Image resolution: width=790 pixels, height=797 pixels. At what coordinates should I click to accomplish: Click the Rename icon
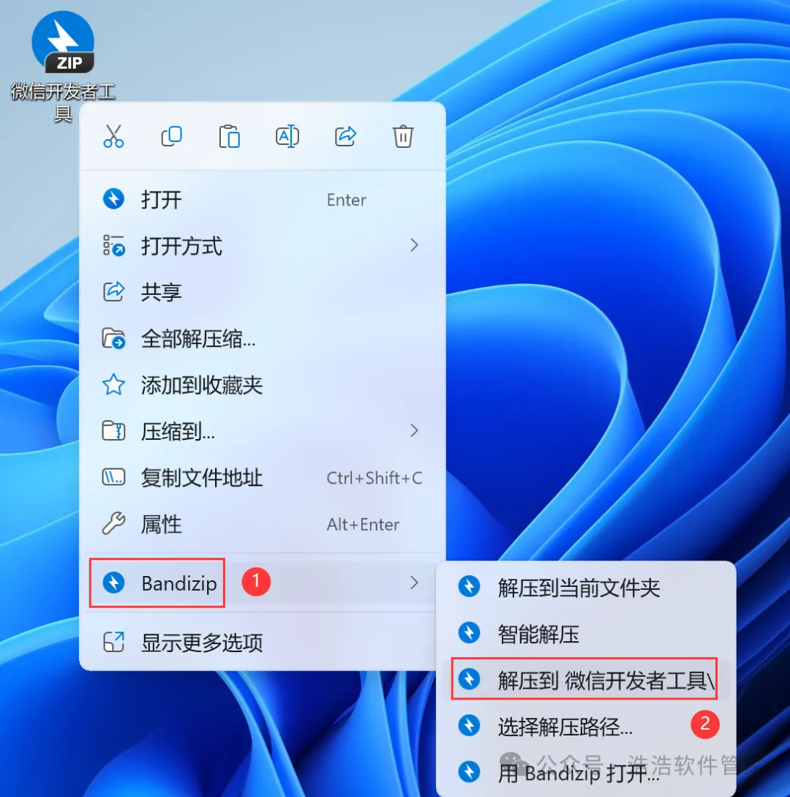click(287, 136)
